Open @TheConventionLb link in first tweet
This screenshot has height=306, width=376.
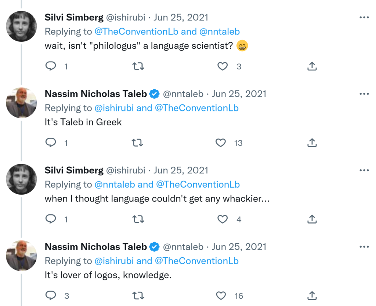coord(137,32)
